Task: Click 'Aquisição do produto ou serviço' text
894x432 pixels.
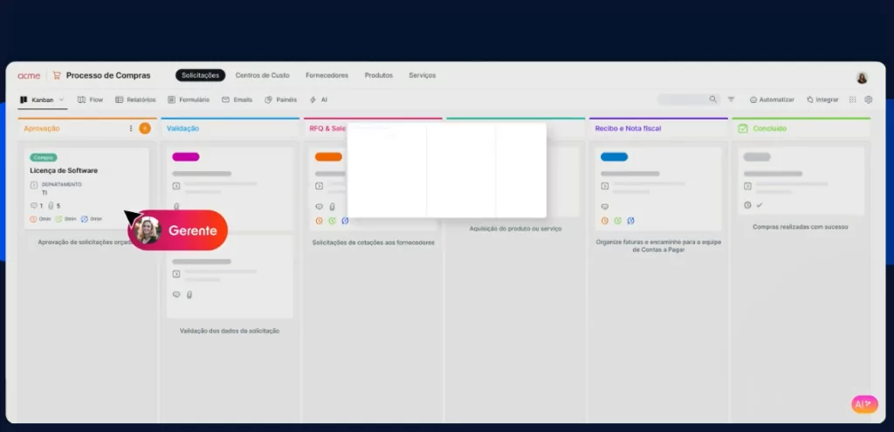Action: [x=515, y=229]
